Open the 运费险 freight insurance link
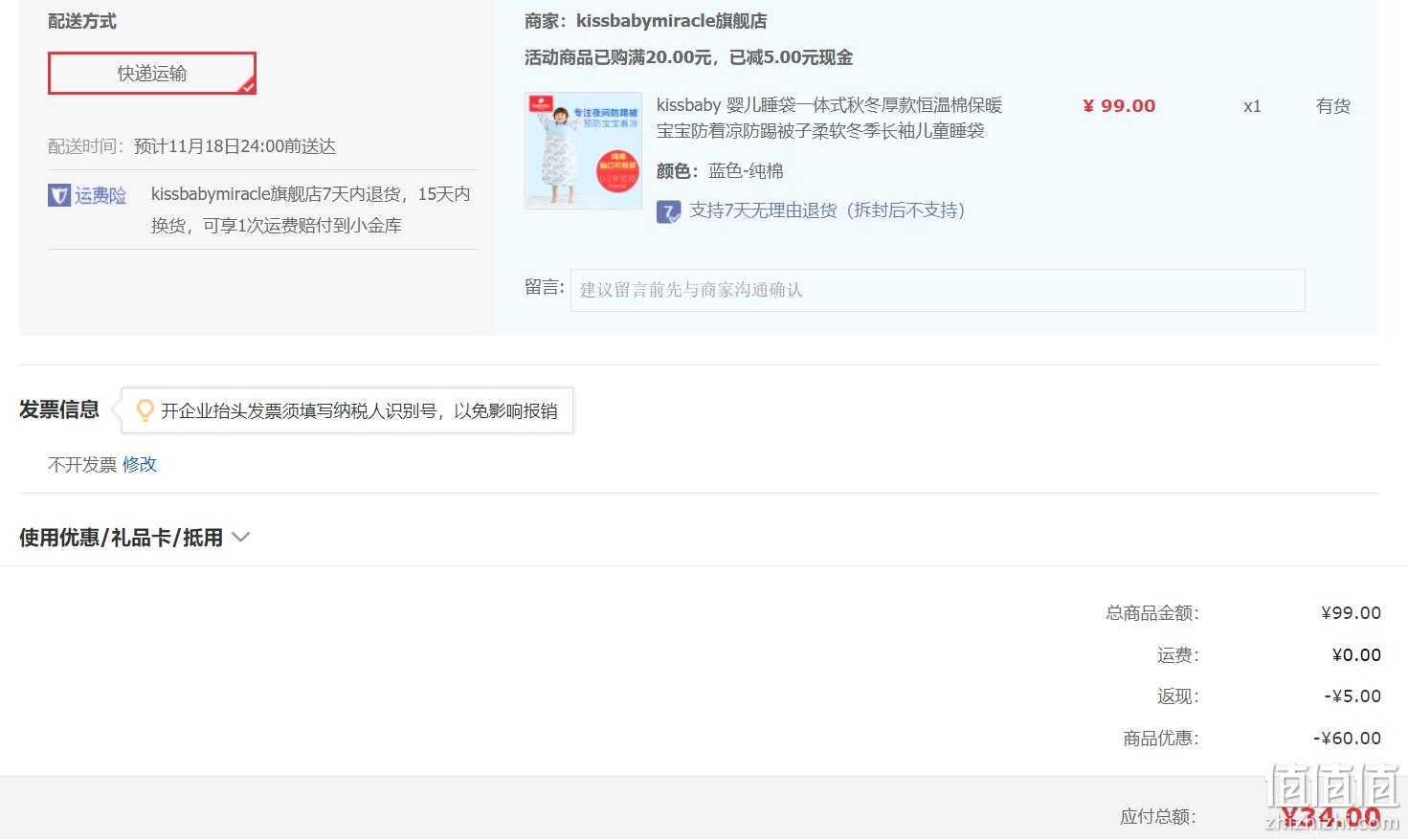The image size is (1408, 839). pyautogui.click(x=101, y=195)
